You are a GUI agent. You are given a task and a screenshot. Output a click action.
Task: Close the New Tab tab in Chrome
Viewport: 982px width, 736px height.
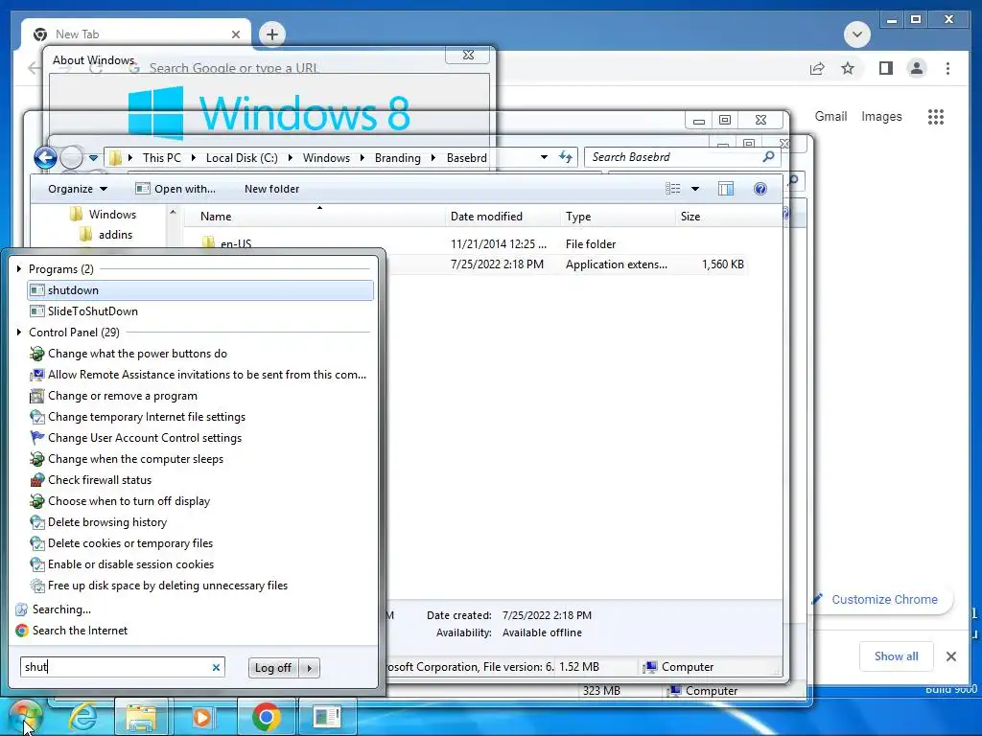(236, 34)
